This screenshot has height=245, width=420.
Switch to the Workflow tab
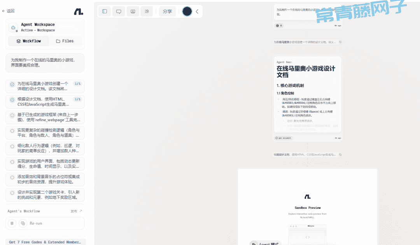click(29, 41)
